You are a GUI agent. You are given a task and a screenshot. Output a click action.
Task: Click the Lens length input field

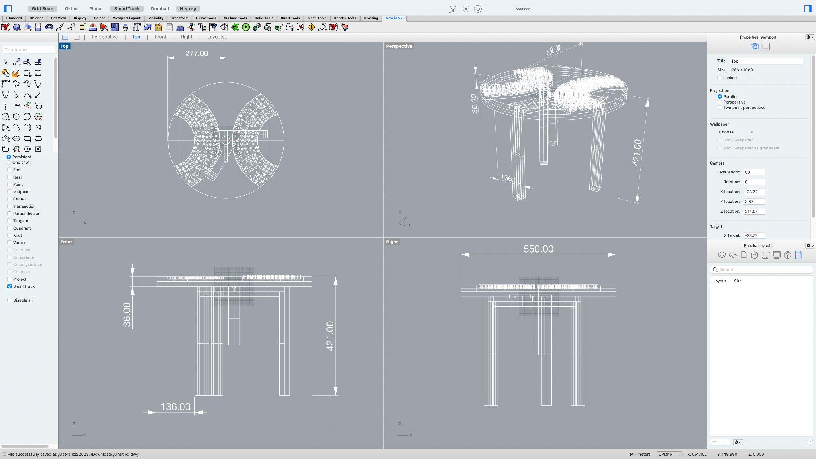point(754,172)
